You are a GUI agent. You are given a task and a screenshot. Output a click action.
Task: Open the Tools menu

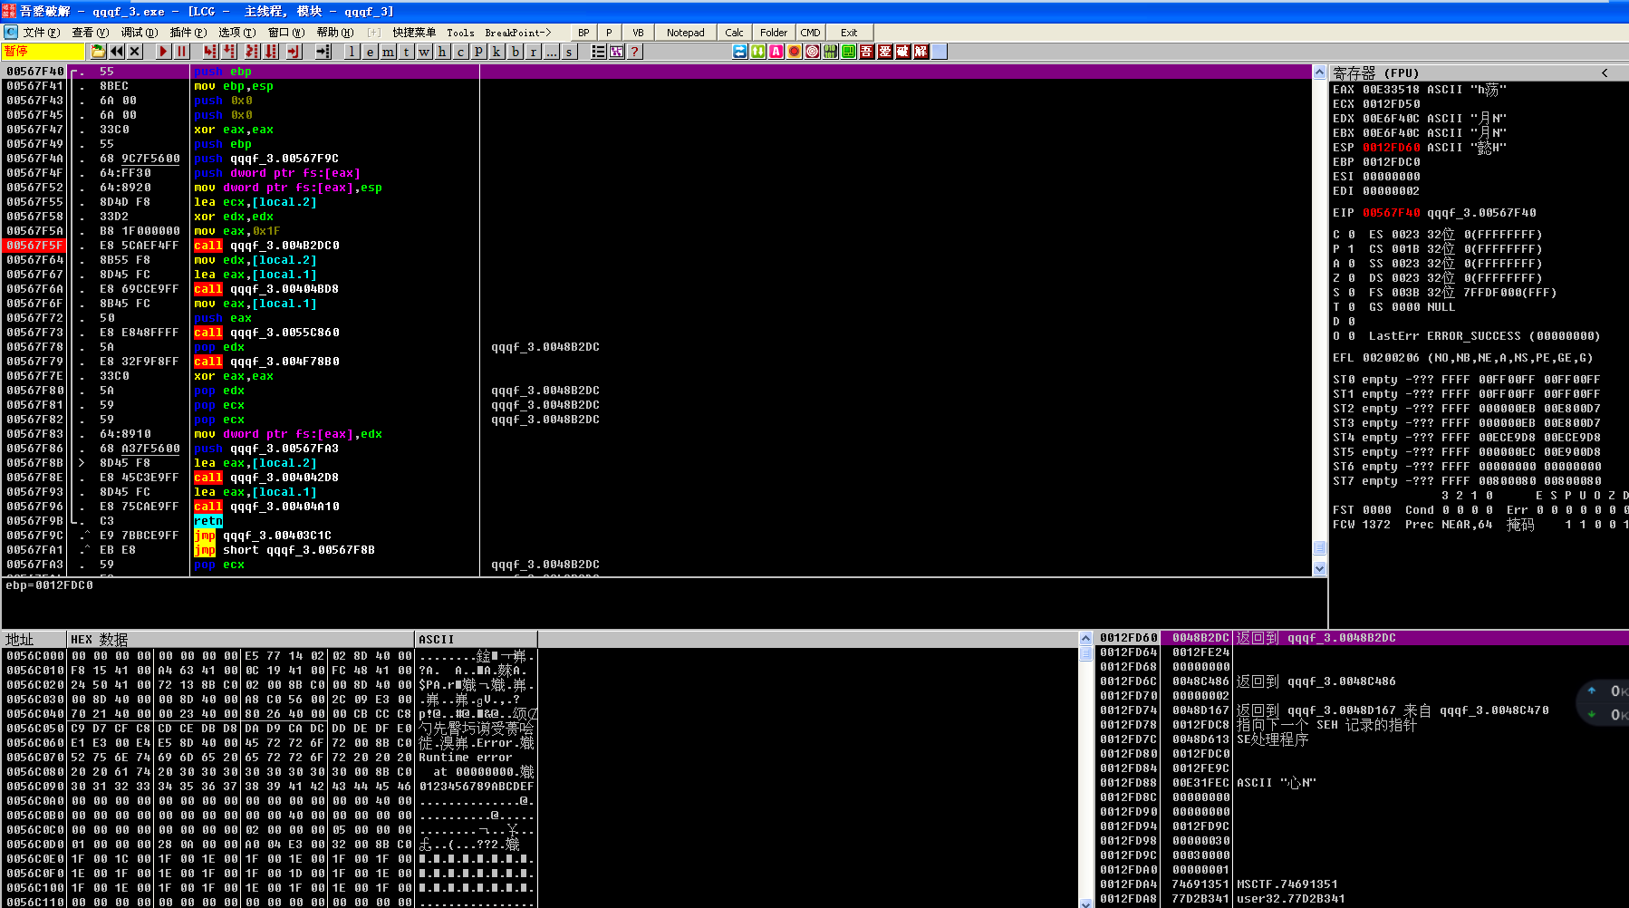coord(460,33)
